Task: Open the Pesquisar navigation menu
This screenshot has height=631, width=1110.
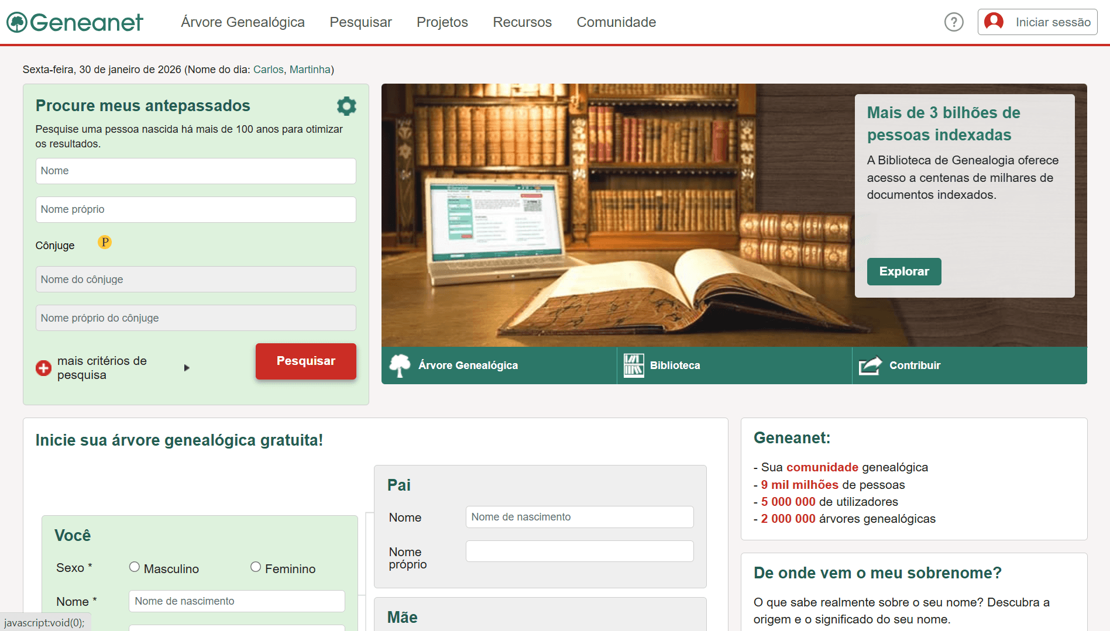Action: tap(360, 22)
